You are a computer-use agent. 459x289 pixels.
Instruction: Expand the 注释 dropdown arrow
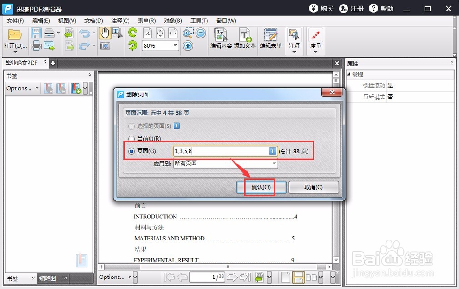pos(294,52)
